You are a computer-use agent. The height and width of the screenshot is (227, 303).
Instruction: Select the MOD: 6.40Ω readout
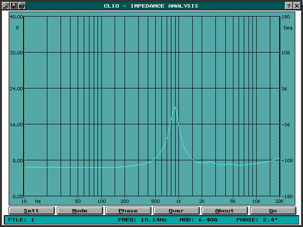(199, 219)
